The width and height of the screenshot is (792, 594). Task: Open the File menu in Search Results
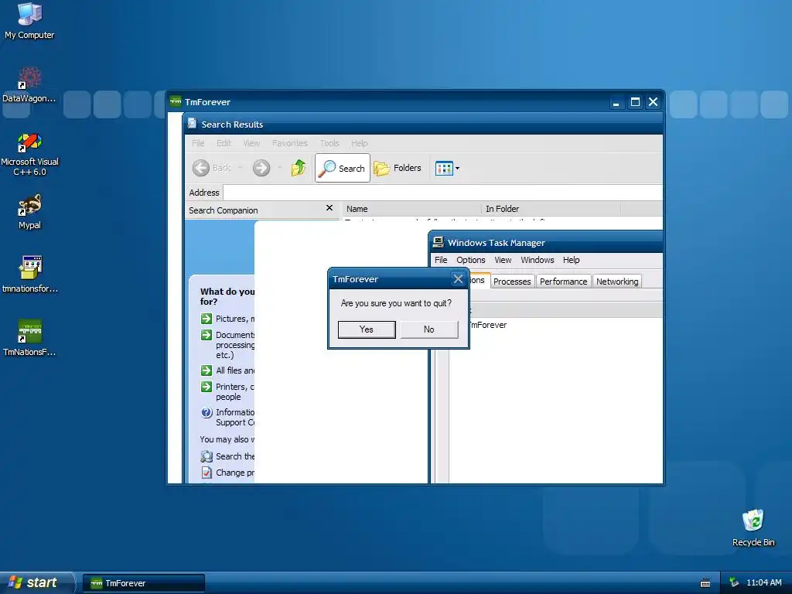click(x=198, y=143)
